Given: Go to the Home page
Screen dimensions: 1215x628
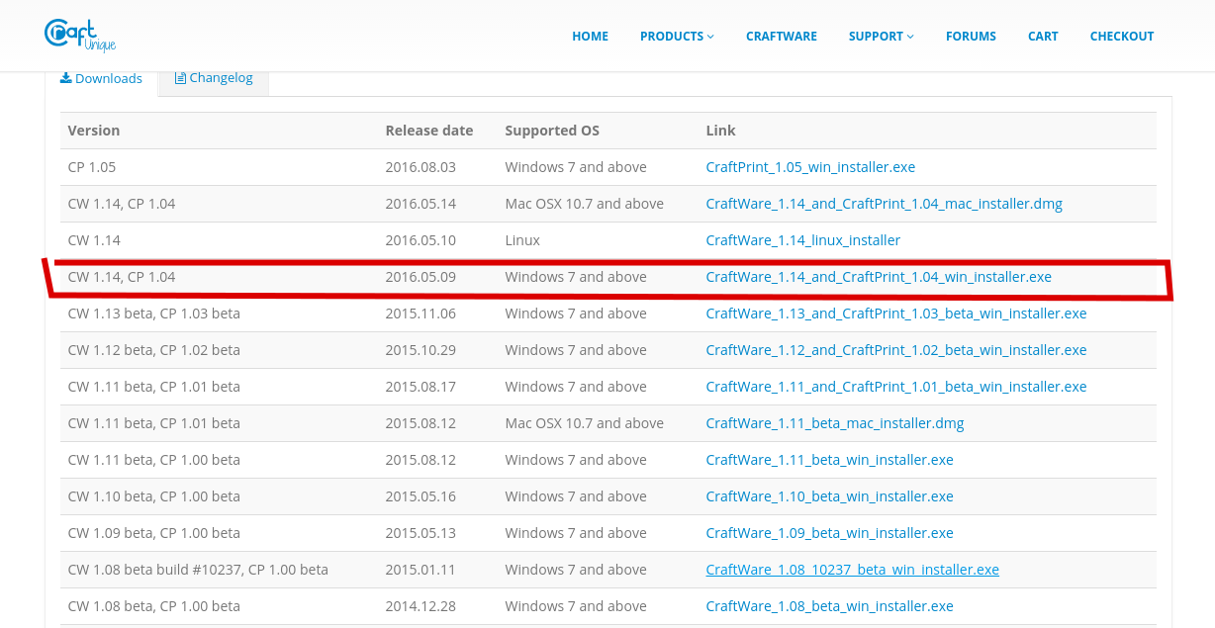Looking at the screenshot, I should click(590, 37).
